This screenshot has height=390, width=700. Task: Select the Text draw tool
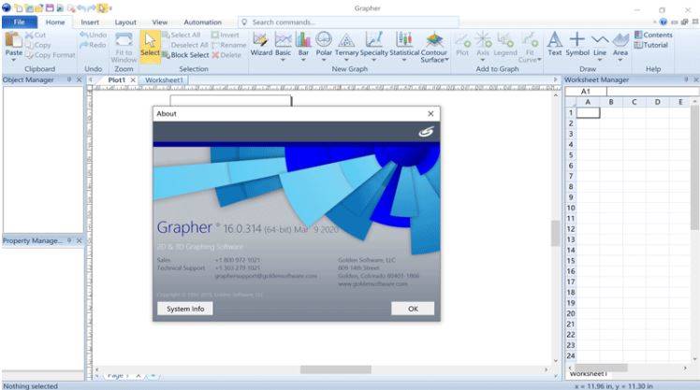(554, 44)
